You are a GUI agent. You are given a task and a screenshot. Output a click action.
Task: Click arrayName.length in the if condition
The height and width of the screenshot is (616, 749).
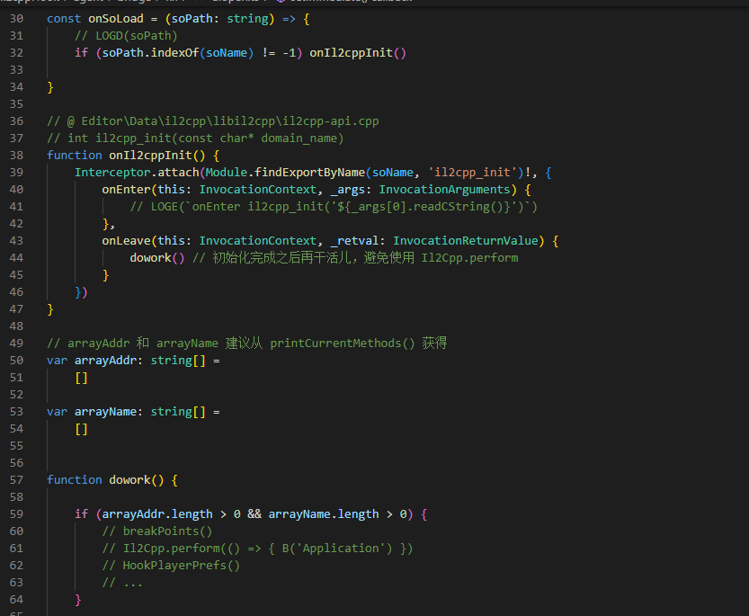[324, 514]
